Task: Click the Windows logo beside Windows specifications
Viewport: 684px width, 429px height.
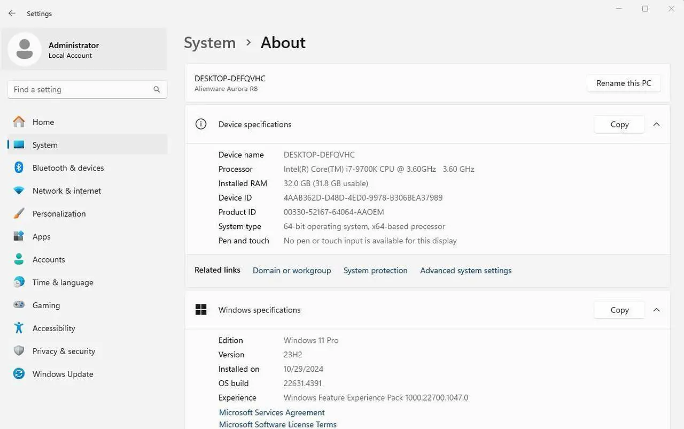Action: [201, 310]
